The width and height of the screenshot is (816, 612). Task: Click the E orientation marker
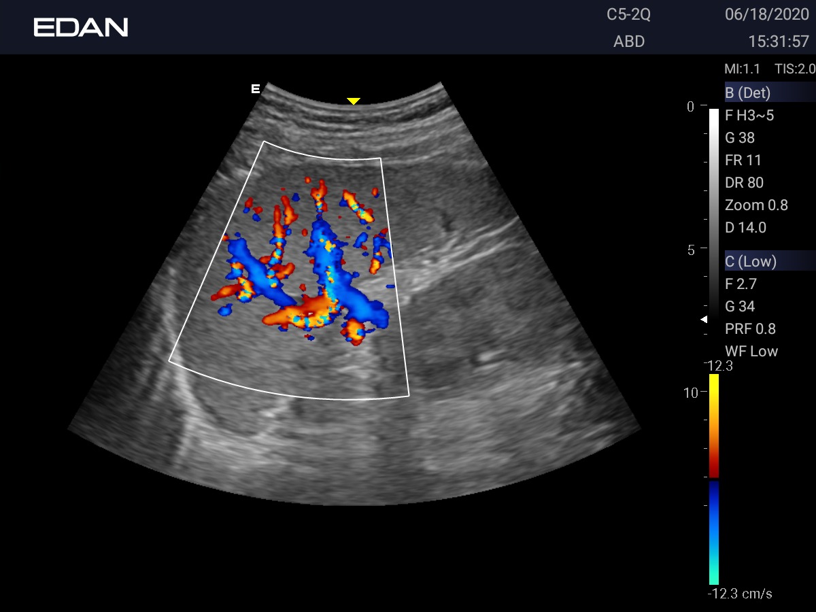point(256,88)
